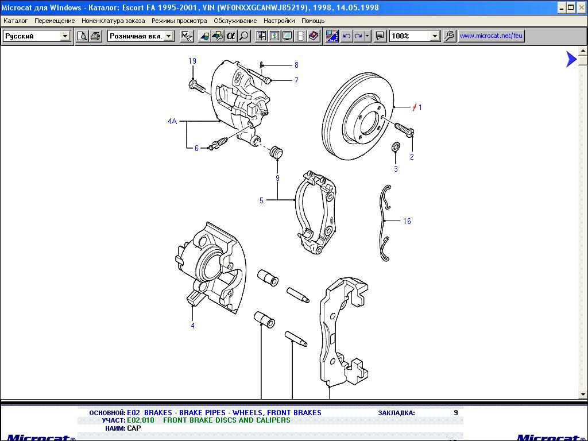The height and width of the screenshot is (441, 588).
Task: Toggle the price panel view button
Action: click(274, 36)
